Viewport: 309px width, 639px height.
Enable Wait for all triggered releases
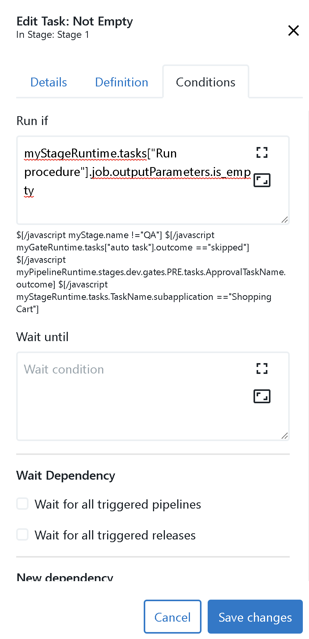pos(22,535)
